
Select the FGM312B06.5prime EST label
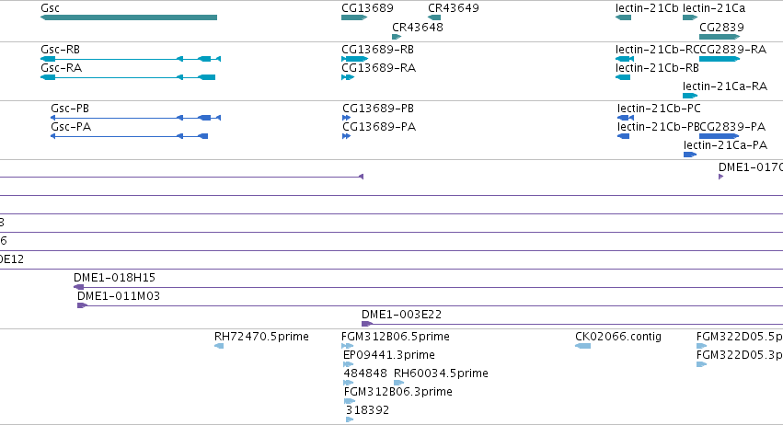pyautogui.click(x=396, y=337)
